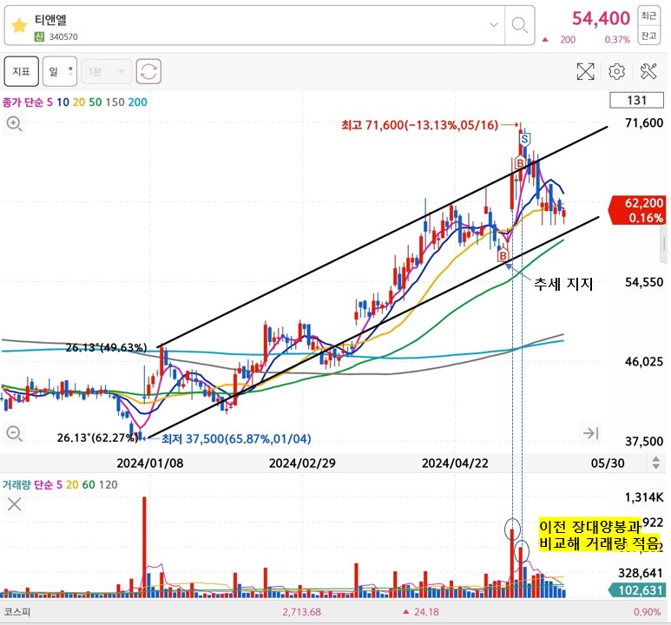This screenshot has width=671, height=625.
Task: Open the disabled 1분 interval dropdown
Action: click(106, 71)
